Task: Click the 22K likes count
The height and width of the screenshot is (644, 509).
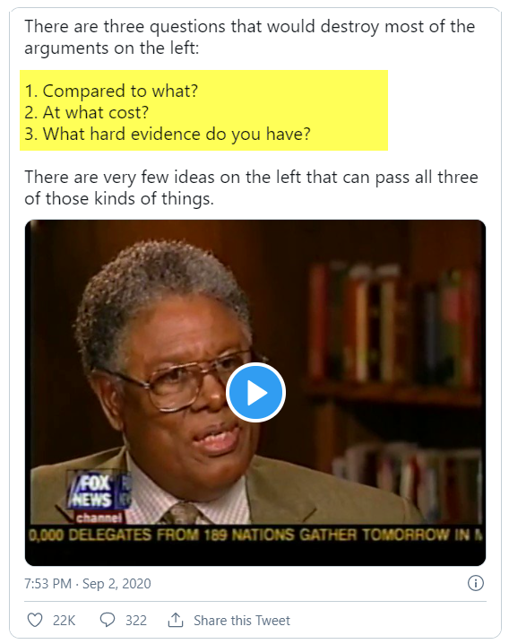Action: coord(64,620)
